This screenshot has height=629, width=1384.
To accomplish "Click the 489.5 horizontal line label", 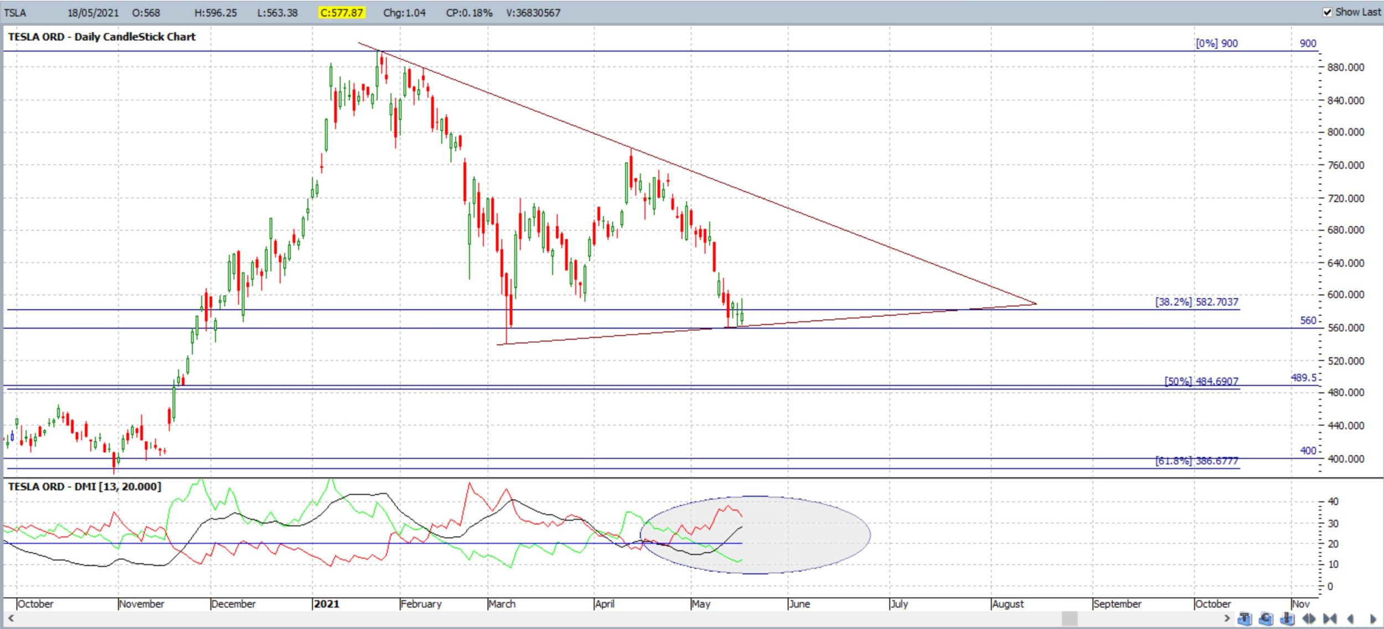I will [x=1304, y=377].
